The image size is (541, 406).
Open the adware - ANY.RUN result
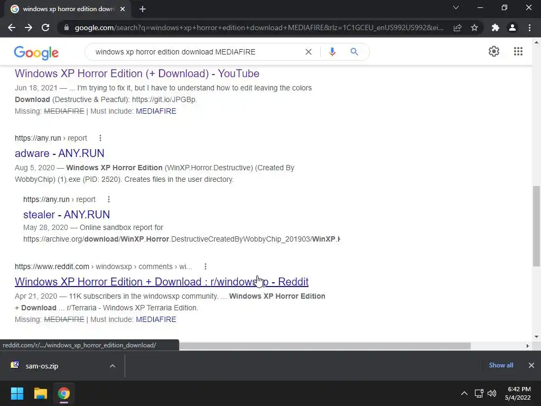pos(59,153)
